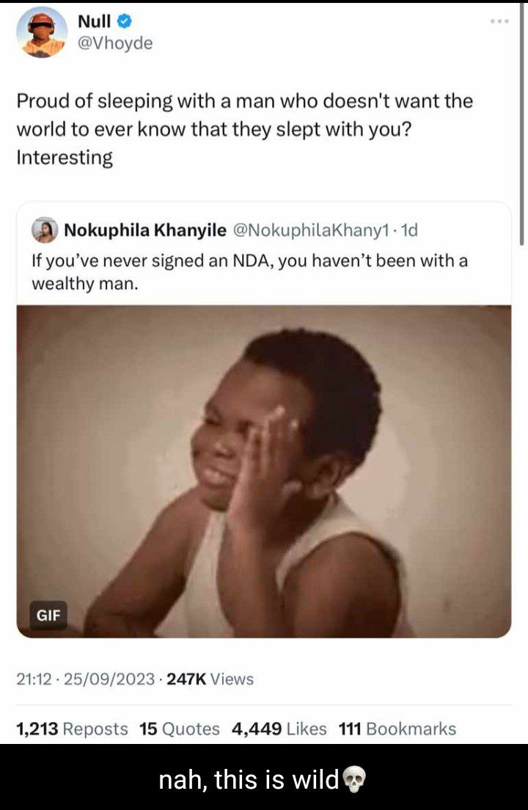This screenshot has width=528, height=810.
Task: Open the 21:12 · 25/09/2023 timestamp
Action: coord(86,679)
